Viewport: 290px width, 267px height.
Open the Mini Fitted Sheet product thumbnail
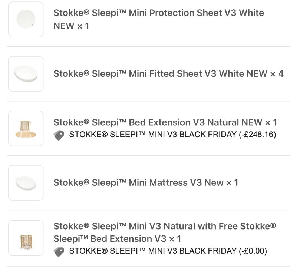tap(26, 74)
